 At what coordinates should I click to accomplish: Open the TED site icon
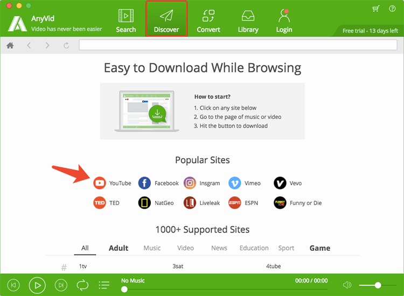(100, 203)
